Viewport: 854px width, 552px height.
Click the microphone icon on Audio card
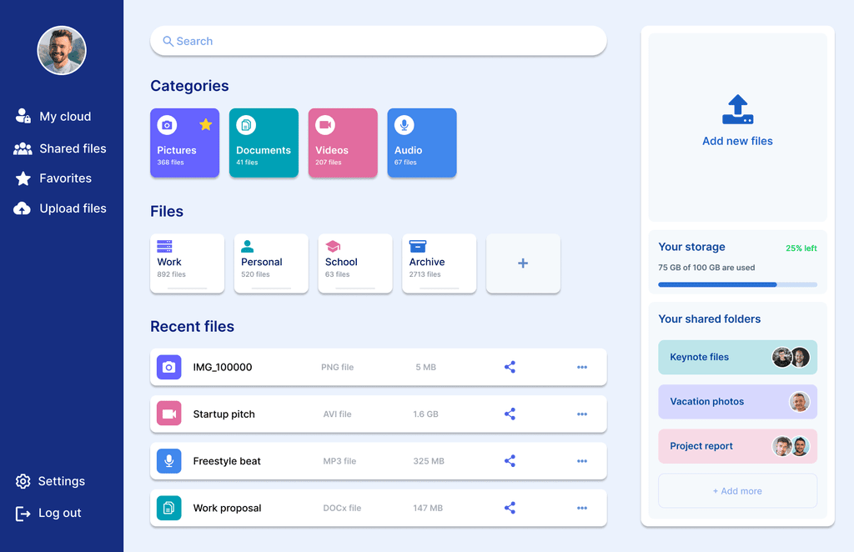click(x=404, y=125)
